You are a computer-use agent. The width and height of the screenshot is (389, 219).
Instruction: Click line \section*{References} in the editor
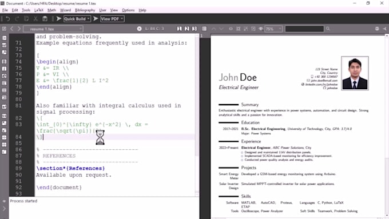[70, 169]
